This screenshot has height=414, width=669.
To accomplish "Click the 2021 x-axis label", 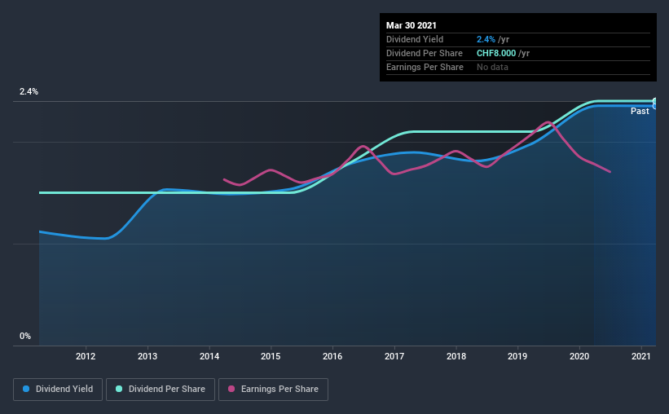I will [640, 356].
